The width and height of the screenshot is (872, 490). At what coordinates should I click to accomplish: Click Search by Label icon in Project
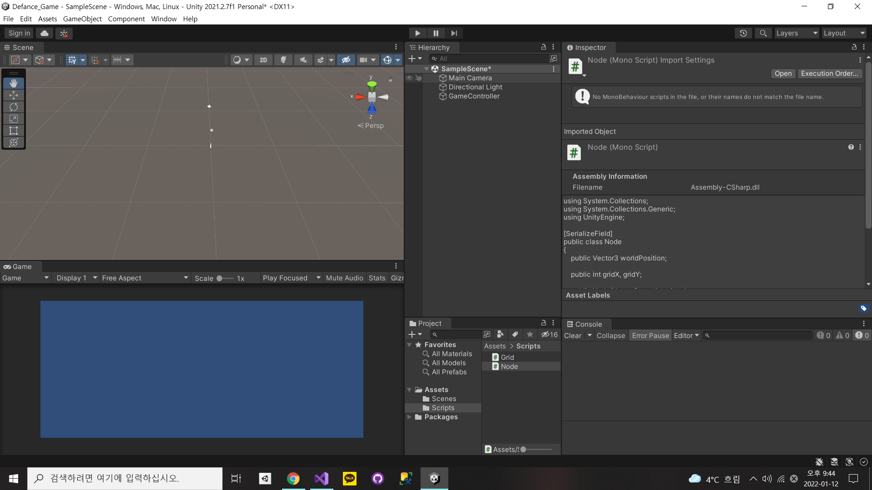515,334
